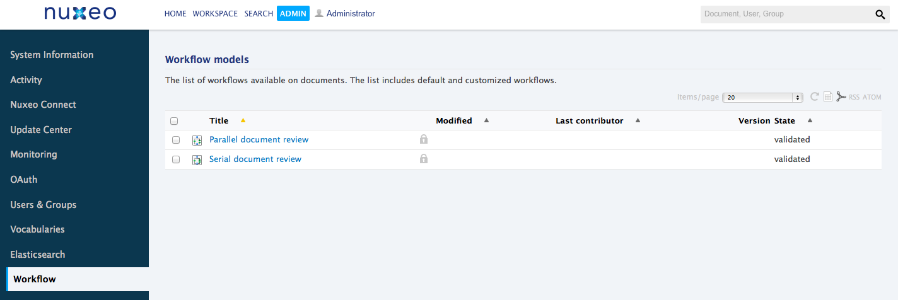Click lock icon on Serial document review row
898x300 pixels.
point(424,159)
